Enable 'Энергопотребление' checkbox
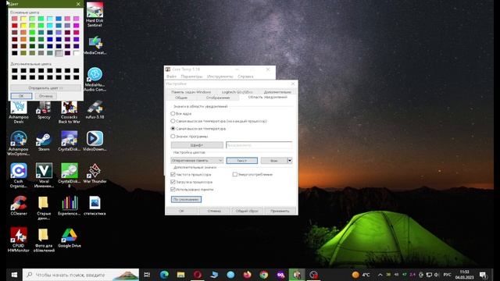This screenshot has width=500, height=281. 235,174
